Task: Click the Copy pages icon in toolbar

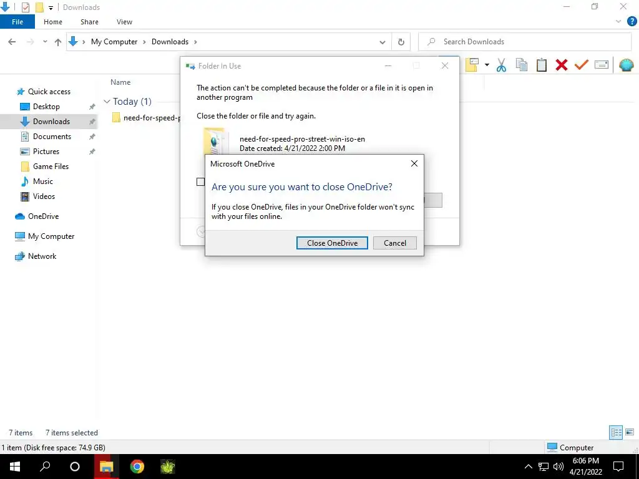Action: 521,65
